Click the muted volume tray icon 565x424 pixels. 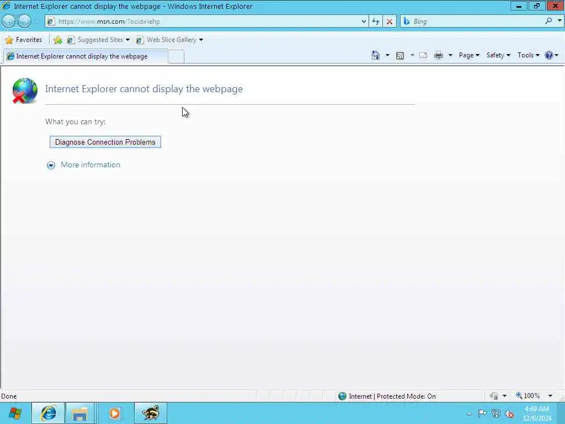(509, 413)
